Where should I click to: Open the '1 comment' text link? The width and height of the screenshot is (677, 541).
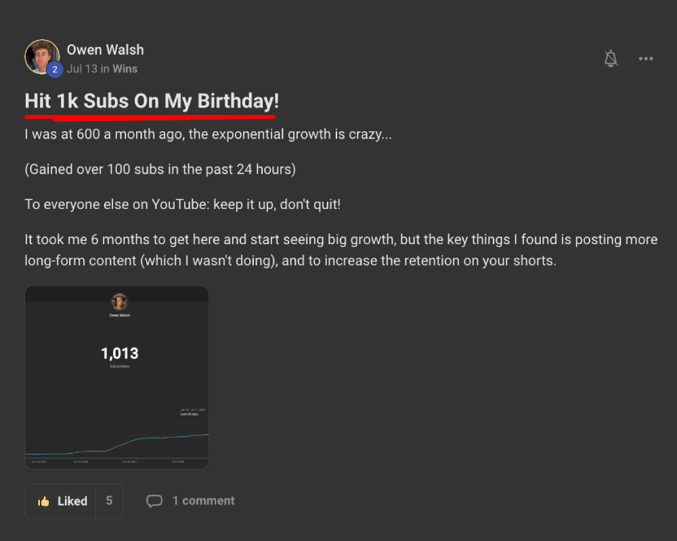(x=203, y=501)
